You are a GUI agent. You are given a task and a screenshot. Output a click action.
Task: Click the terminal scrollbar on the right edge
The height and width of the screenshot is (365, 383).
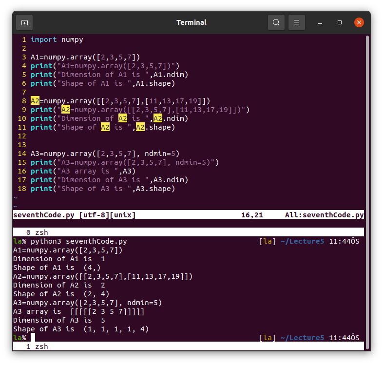pos(366,122)
